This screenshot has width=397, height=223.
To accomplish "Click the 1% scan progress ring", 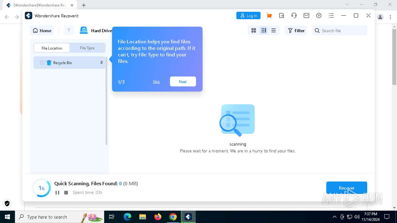I will pos(42,188).
